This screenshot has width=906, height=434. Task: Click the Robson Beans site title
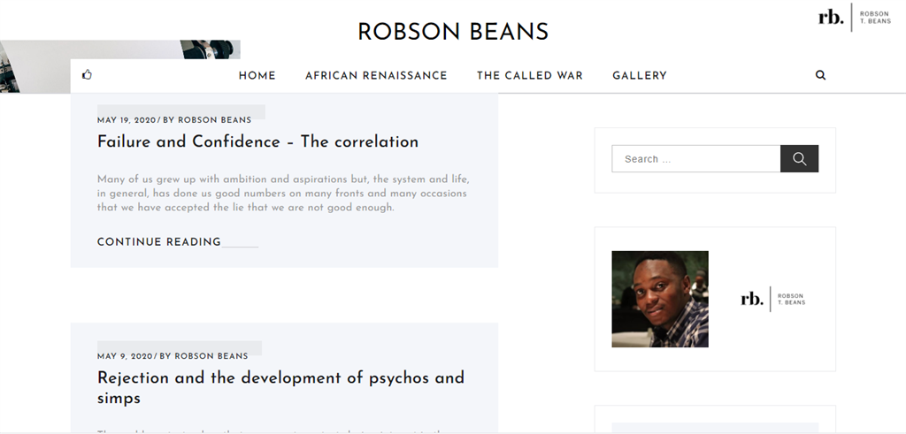[453, 33]
